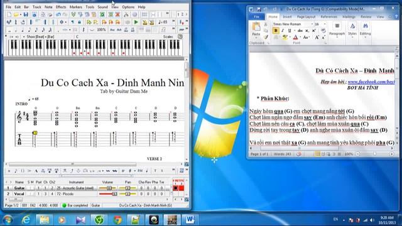This screenshot has height=226, width=402.
Task: Adjust the Guitar track pan slider
Action: coord(128,188)
